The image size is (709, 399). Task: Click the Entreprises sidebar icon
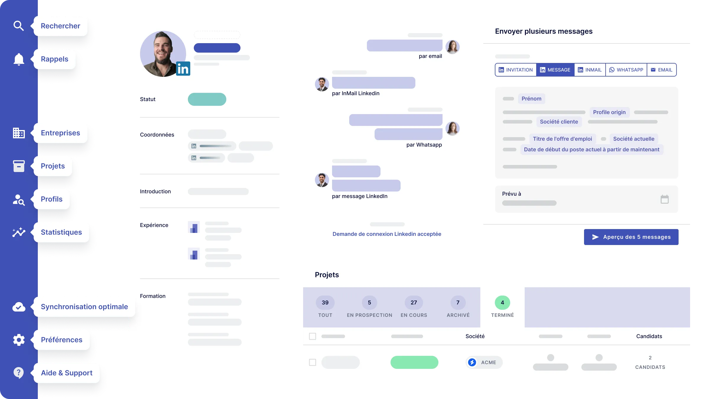pos(19,132)
